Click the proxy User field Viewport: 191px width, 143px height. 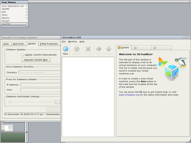click(41, 90)
